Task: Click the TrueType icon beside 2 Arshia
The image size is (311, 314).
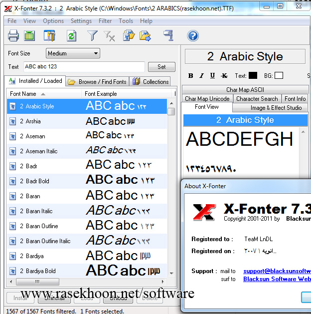Action: tap(13, 121)
